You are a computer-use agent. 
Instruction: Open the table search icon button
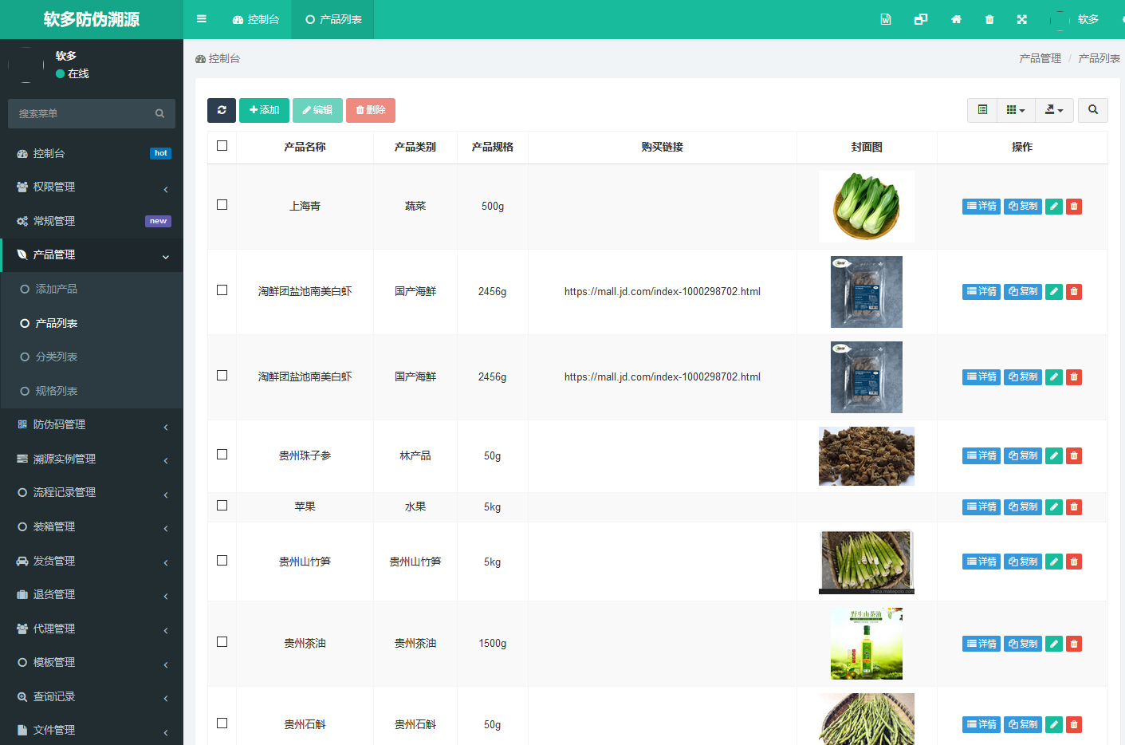tap(1093, 110)
